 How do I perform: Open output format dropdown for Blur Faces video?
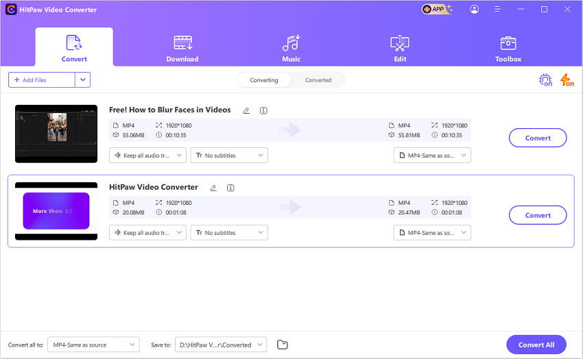pos(432,156)
